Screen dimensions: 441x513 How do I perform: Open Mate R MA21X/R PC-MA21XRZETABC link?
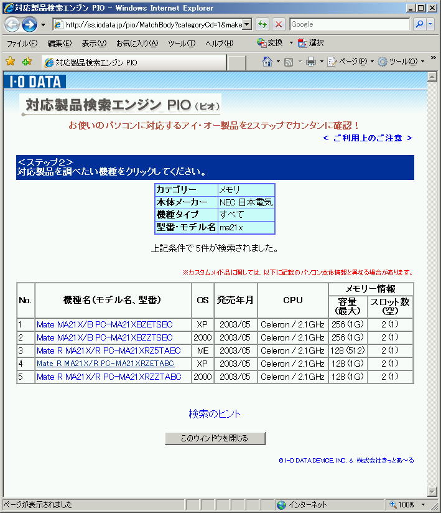pyautogui.click(x=105, y=364)
